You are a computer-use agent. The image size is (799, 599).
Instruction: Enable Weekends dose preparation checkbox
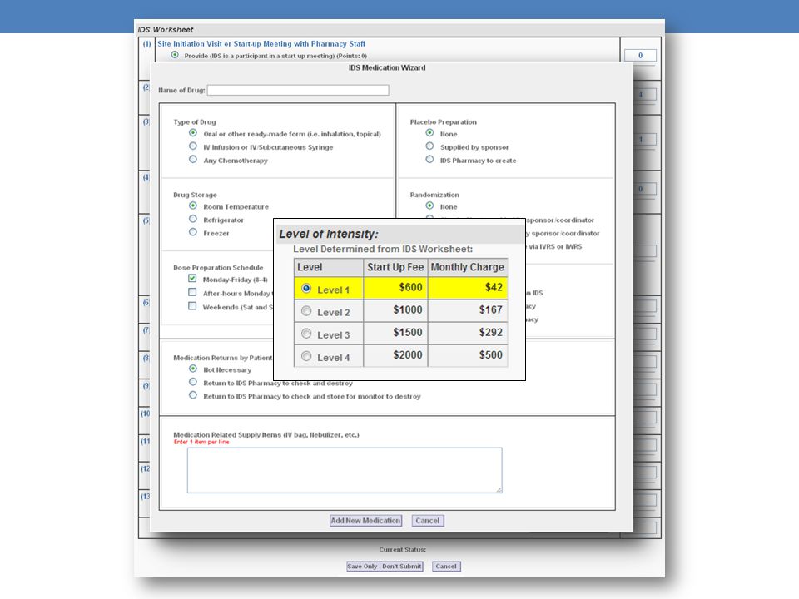point(192,306)
